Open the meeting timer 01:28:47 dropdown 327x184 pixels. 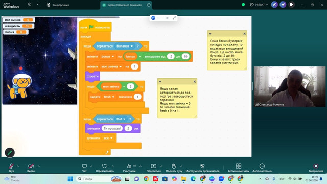[259, 5]
